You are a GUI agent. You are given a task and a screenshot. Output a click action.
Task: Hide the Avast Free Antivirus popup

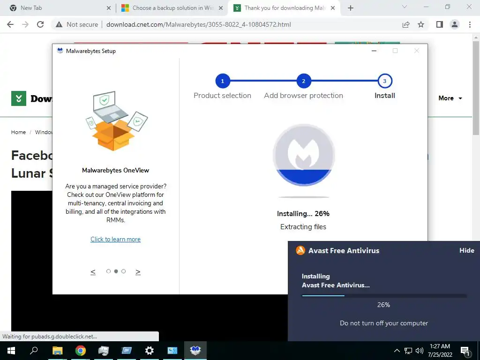pyautogui.click(x=467, y=250)
